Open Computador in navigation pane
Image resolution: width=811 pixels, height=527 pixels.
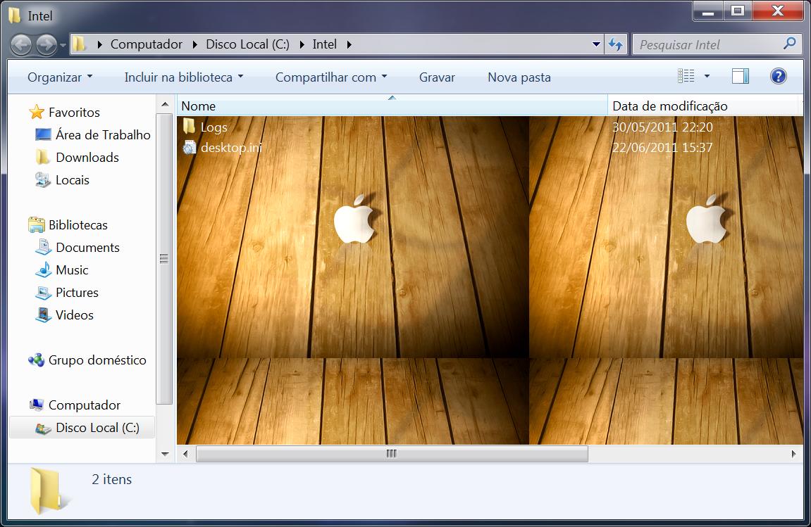pyautogui.click(x=85, y=405)
